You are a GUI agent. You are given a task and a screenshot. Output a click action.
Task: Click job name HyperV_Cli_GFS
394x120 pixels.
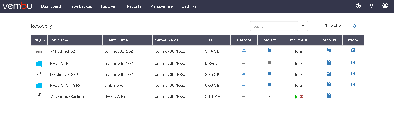[x=65, y=85]
